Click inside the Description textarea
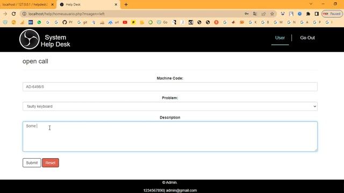The height and width of the screenshot is (193, 344). pos(170,136)
